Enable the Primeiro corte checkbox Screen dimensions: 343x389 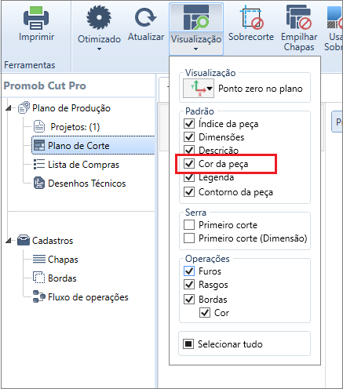(x=189, y=224)
